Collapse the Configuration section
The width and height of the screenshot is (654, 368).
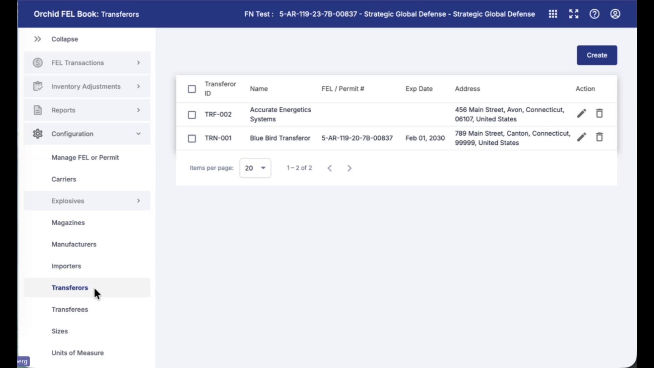tap(87, 134)
